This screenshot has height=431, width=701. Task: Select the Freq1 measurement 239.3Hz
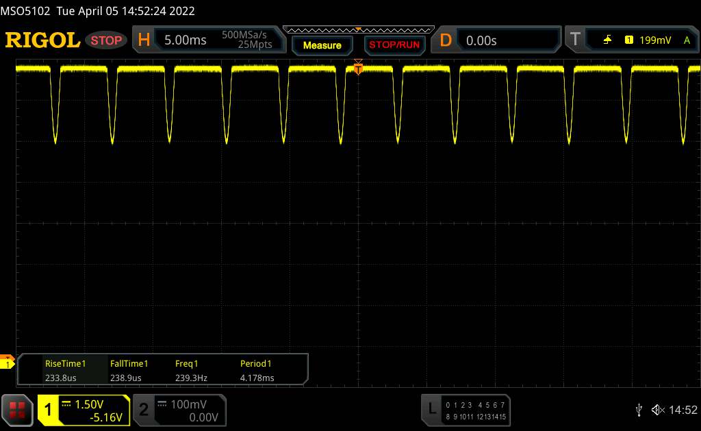coord(192,370)
